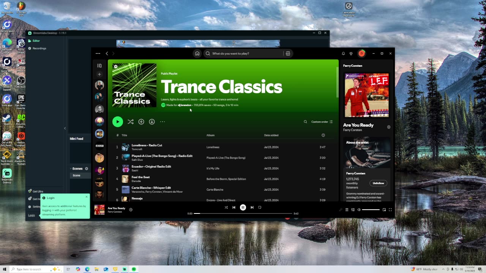The height and width of the screenshot is (273, 486).
Task: Open the Friend Activity icon beside the bell
Action: pos(351,53)
